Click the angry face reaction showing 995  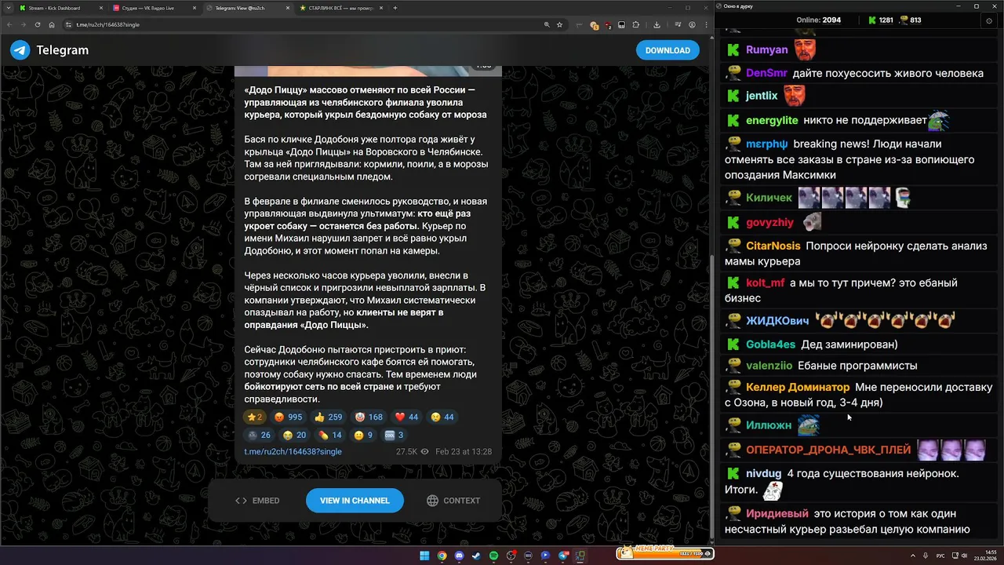(289, 417)
